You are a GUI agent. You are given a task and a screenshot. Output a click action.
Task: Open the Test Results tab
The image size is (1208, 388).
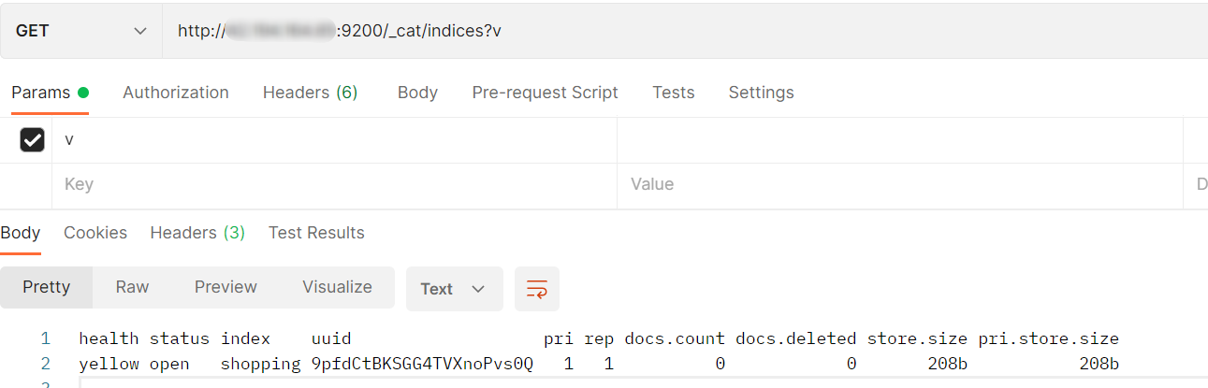316,233
